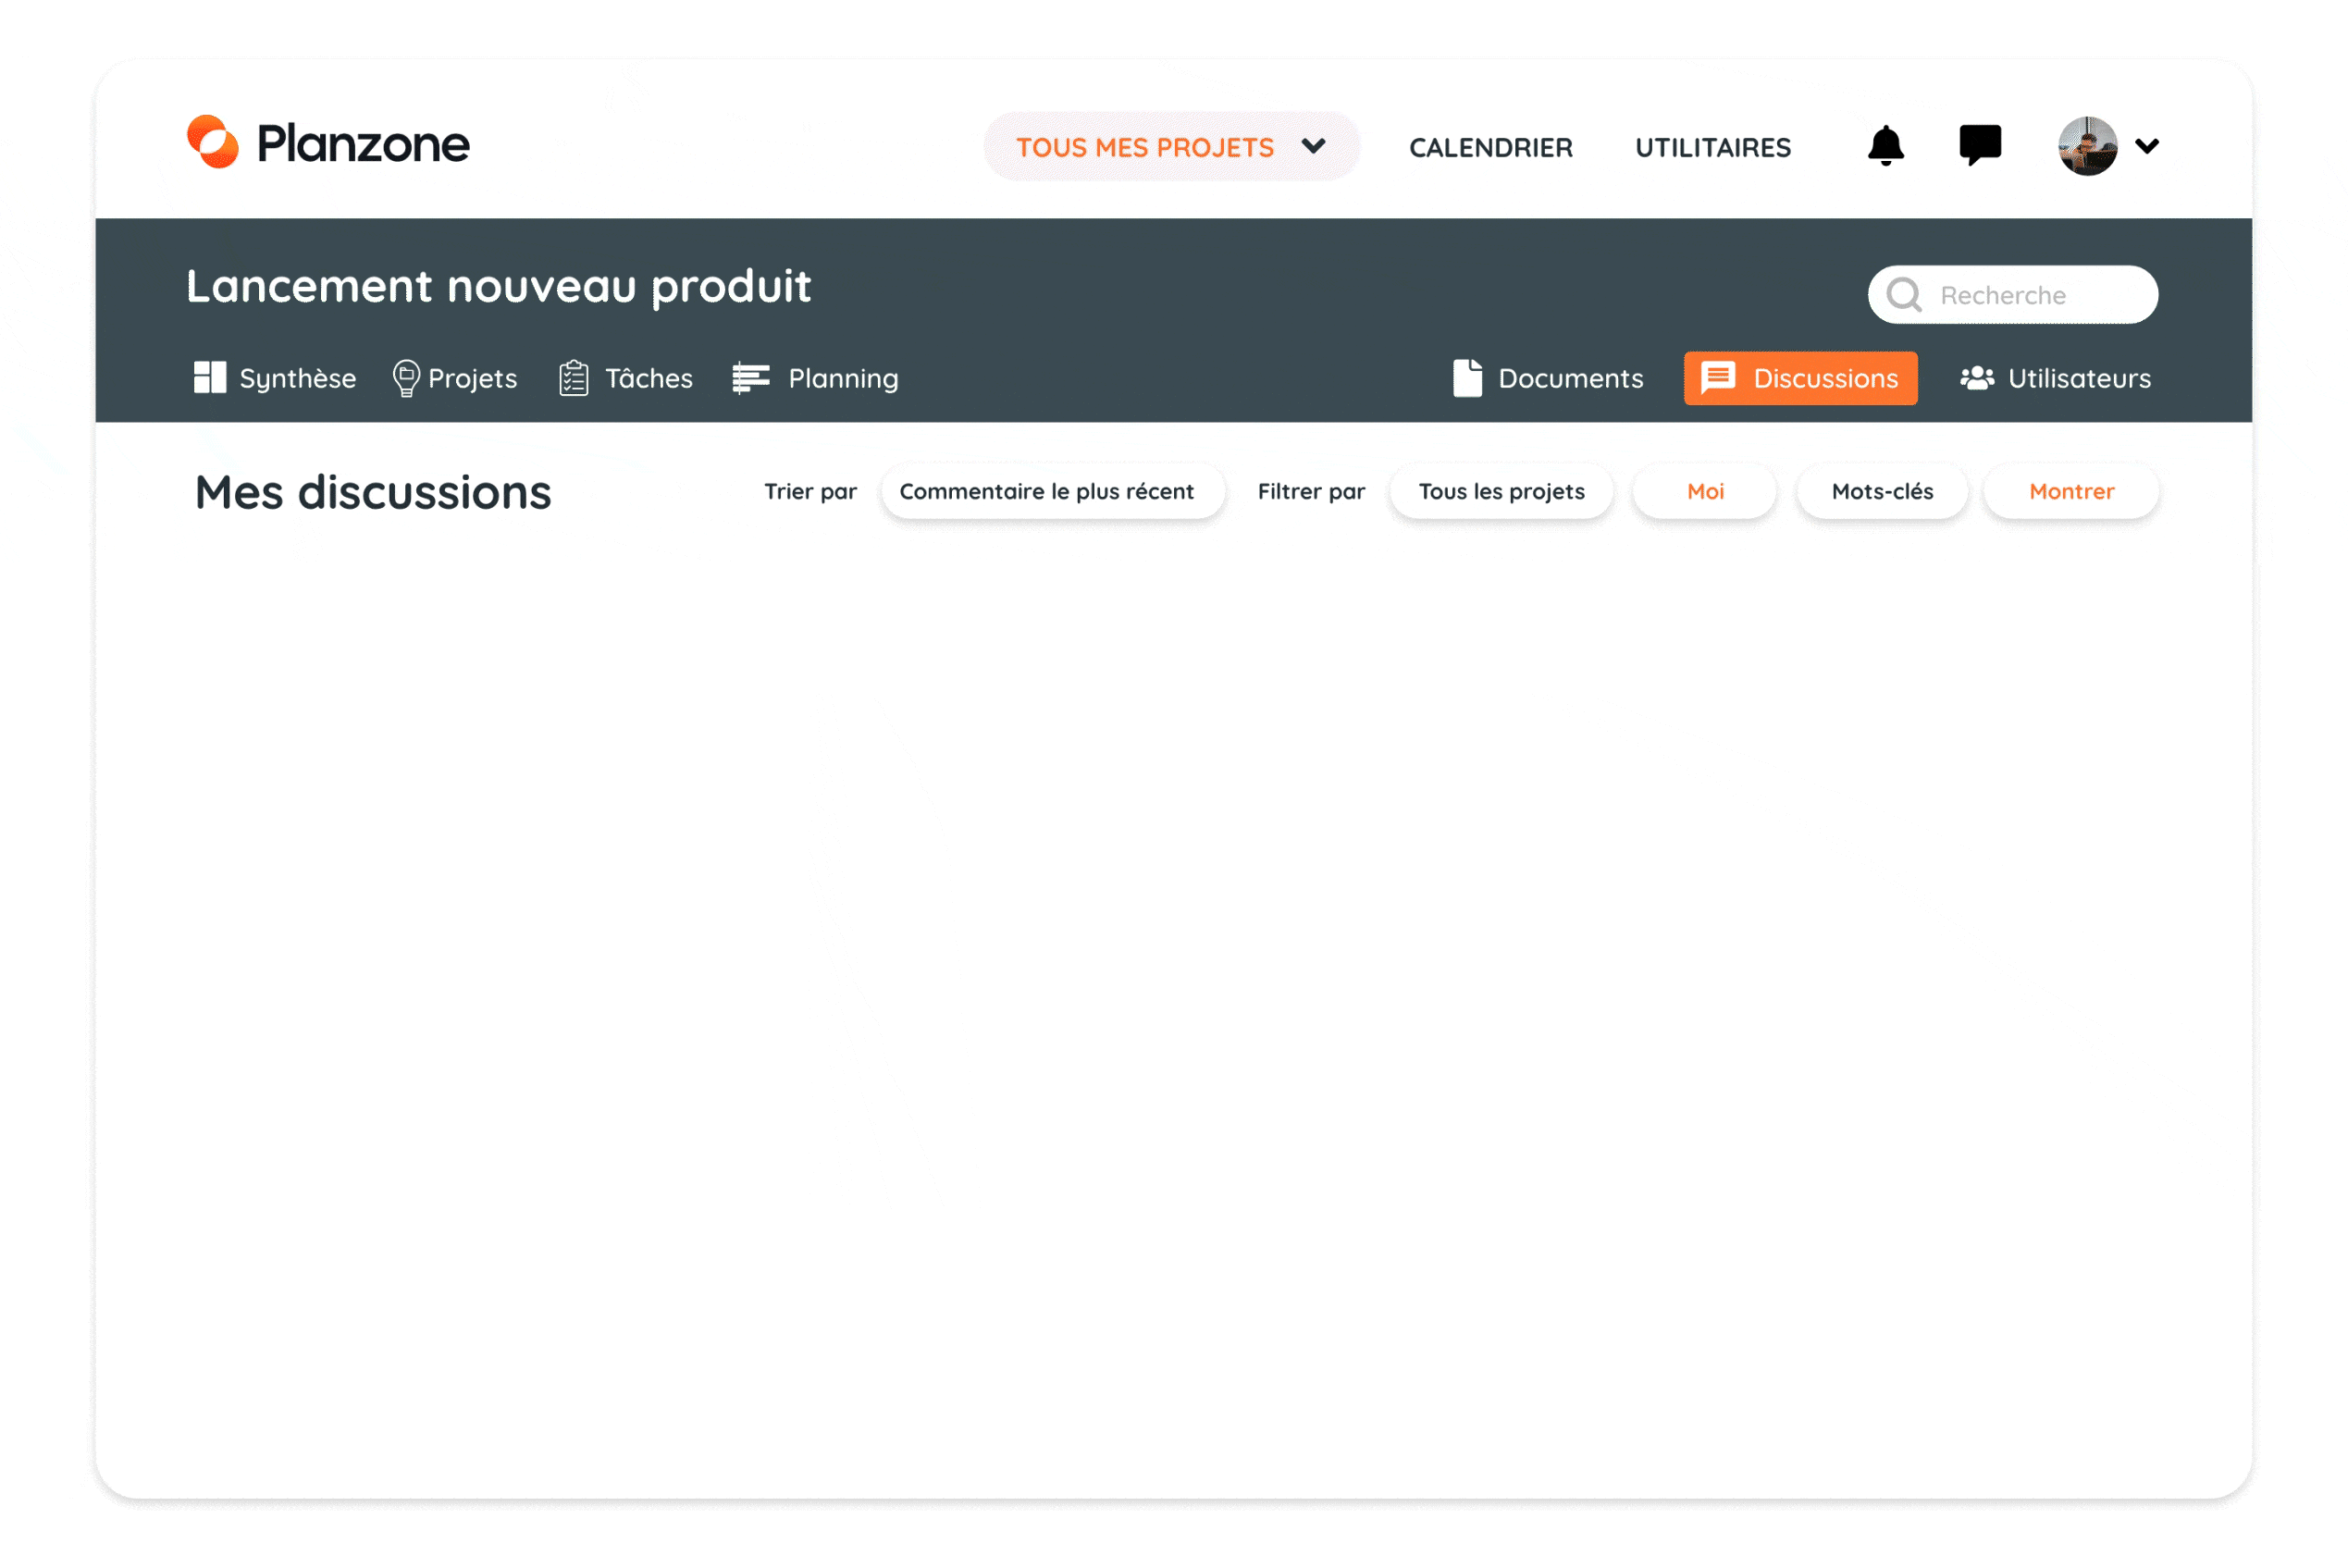
Task: Open the notifications bell
Action: tap(1885, 146)
